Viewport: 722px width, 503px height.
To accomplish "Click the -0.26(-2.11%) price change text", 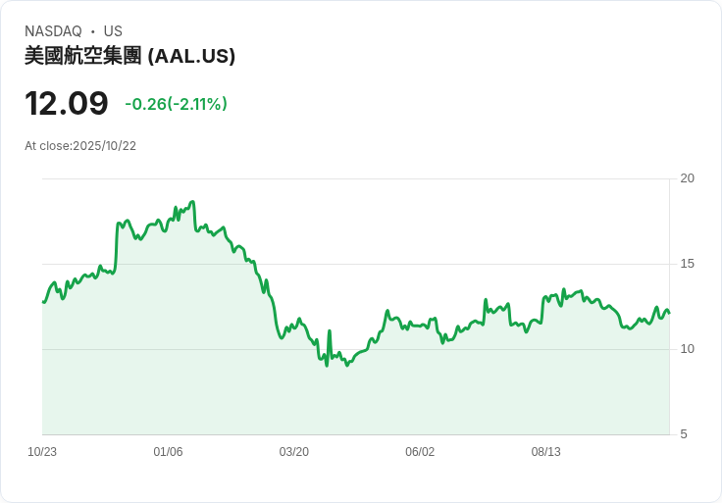I will tap(176, 104).
